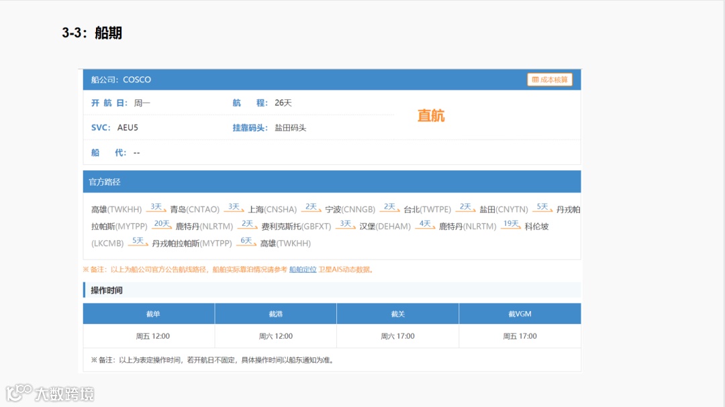Click the 19天 transit arrow
Image resolution: width=725 pixels, height=407 pixels.
tap(511, 225)
